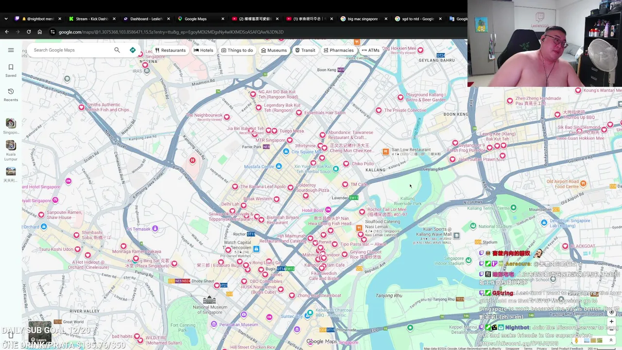Click the Decathlon Singapore Lab pin
Viewport: 622px width, 350px height.
point(544,223)
